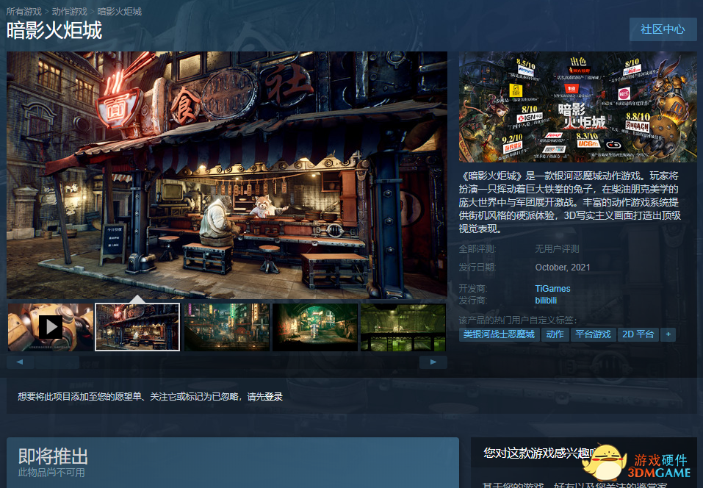Click the 暗影火炬城 breadcrumb link

point(119,12)
